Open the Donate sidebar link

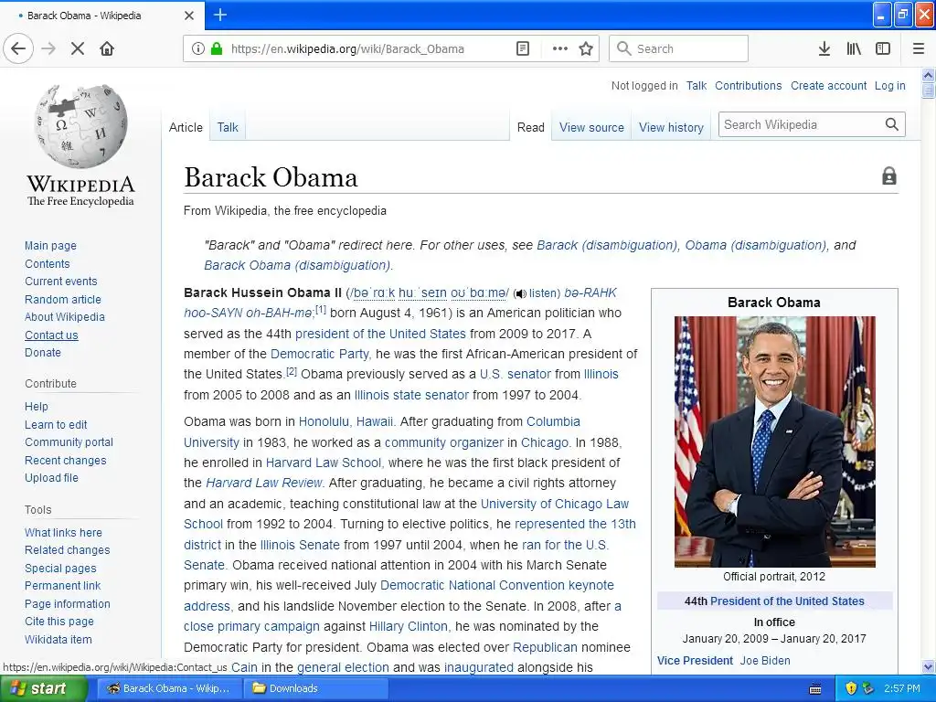point(42,352)
